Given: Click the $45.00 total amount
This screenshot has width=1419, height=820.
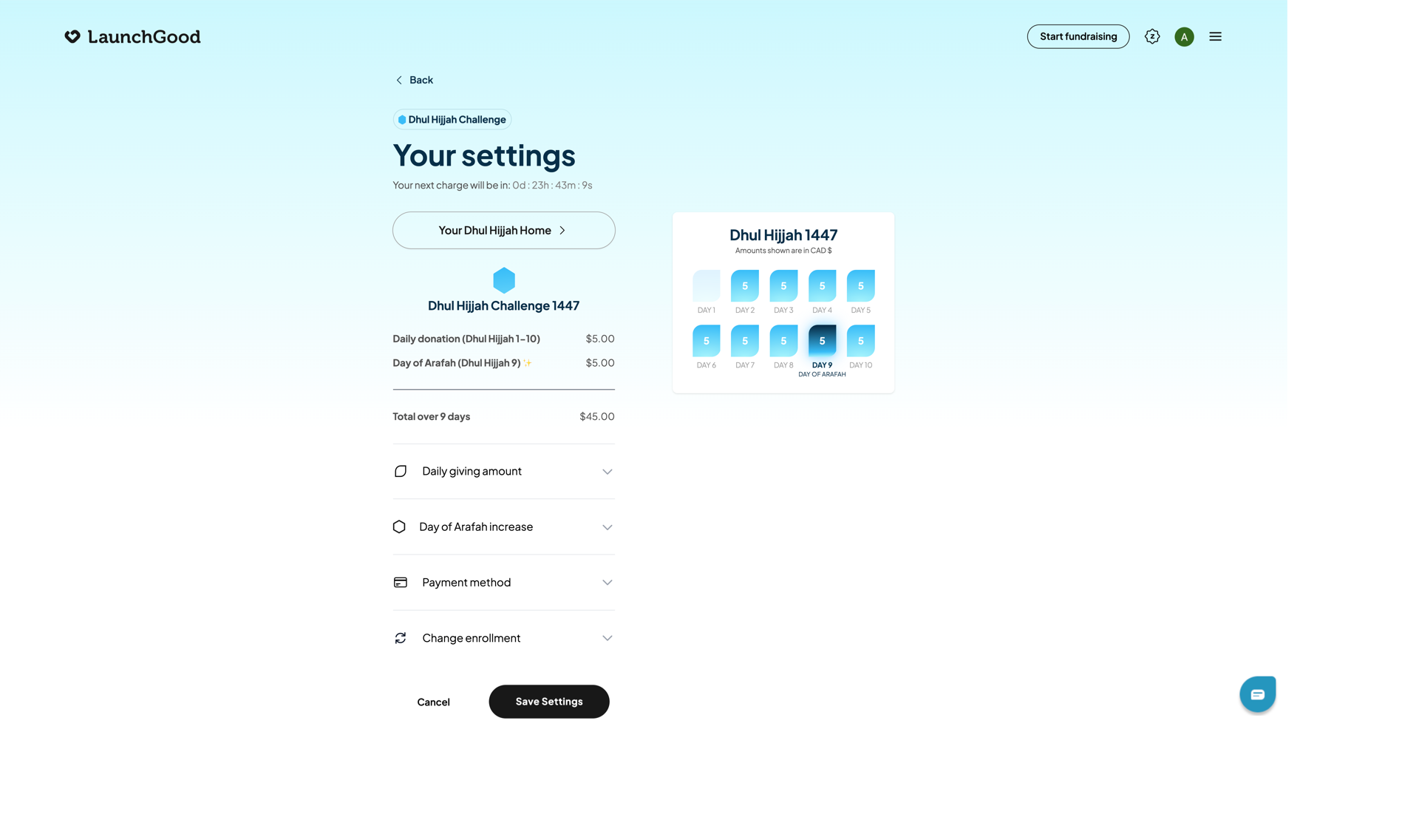Looking at the screenshot, I should 596,416.
